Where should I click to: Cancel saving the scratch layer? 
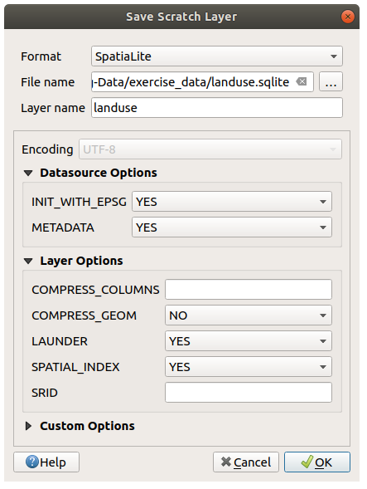click(x=246, y=462)
